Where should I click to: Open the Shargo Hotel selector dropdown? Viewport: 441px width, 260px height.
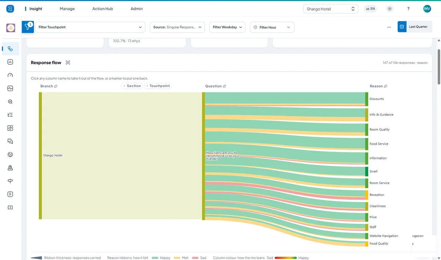point(330,9)
